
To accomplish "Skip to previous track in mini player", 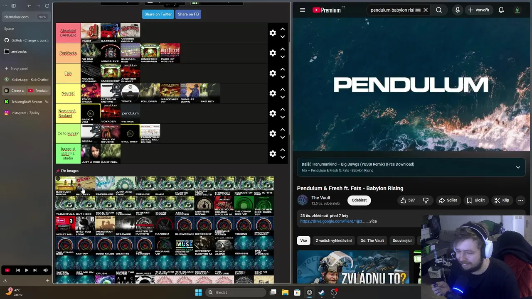I will 18,270.
